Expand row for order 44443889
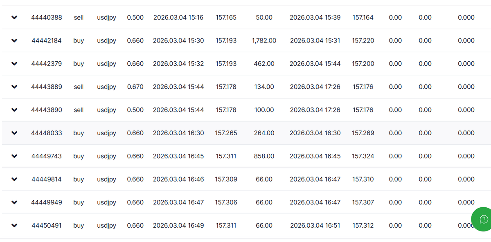 (x=14, y=87)
